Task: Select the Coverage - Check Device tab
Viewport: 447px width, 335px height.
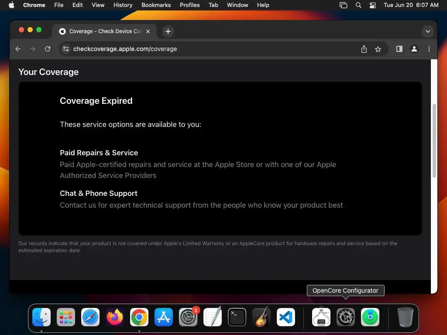Action: point(104,31)
